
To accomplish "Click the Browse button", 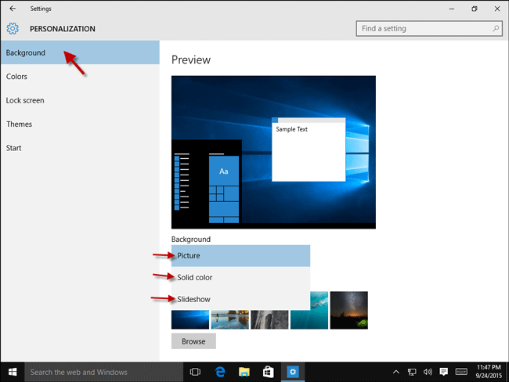I will pyautogui.click(x=193, y=341).
